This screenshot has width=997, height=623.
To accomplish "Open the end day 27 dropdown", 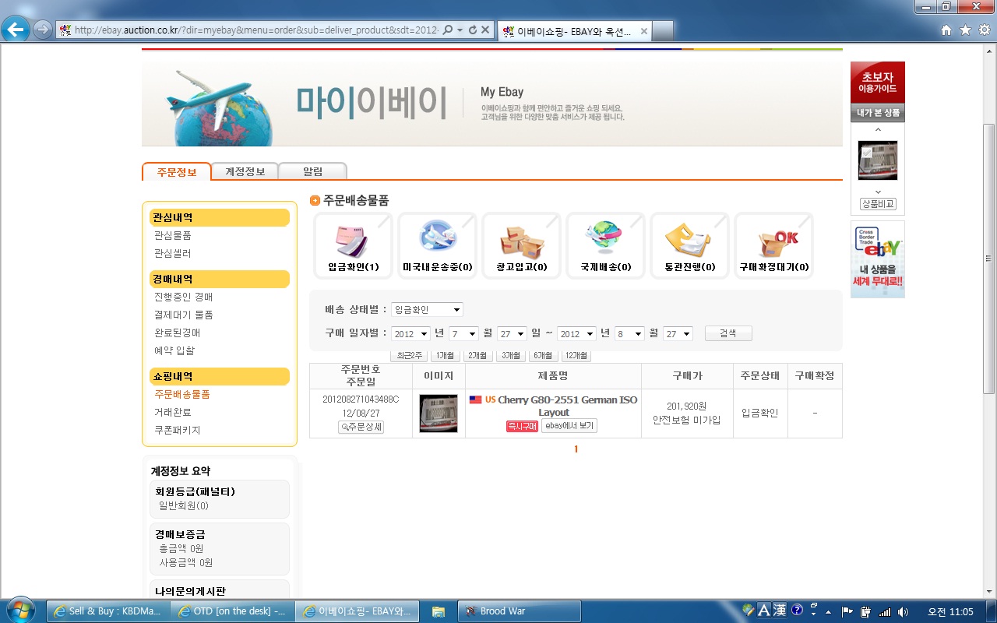I will 678,333.
